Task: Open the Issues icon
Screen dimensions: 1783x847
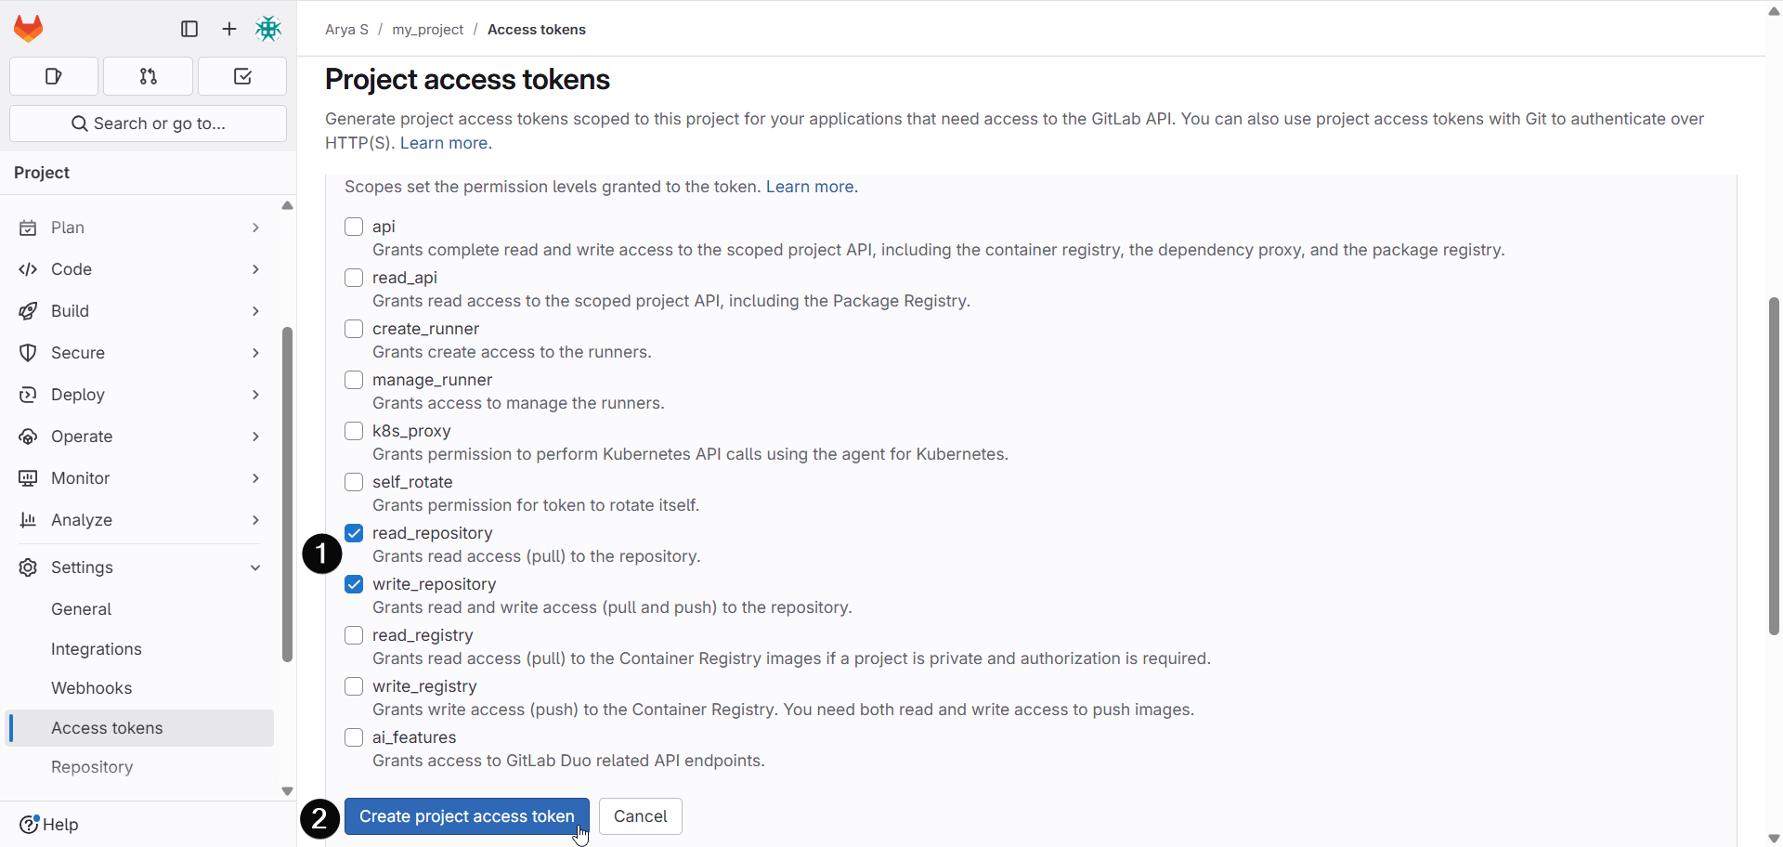Action: pos(53,76)
